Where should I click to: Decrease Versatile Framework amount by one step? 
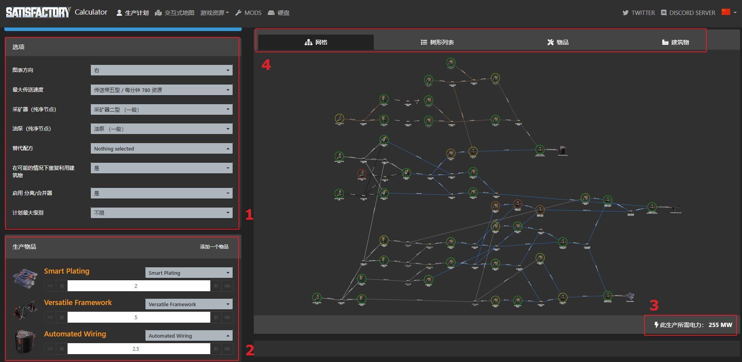click(x=62, y=317)
